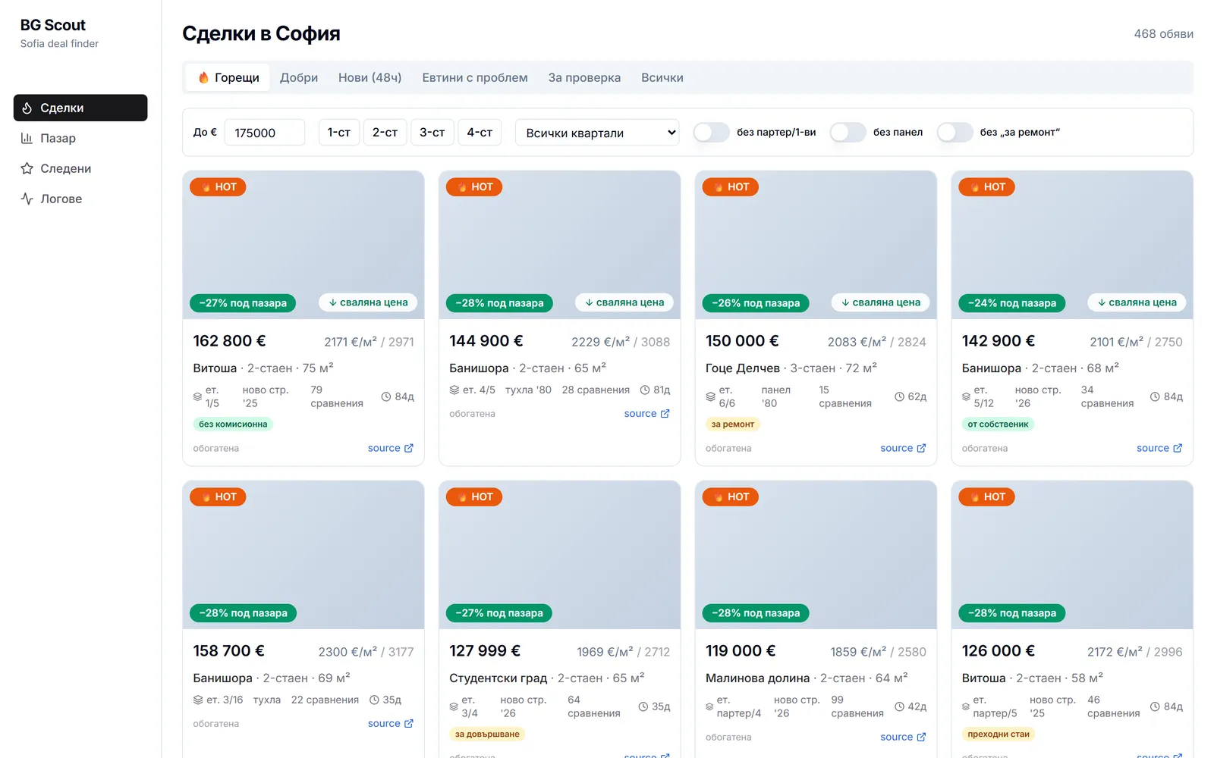Open external source icon on 158 700 € listing

point(409,723)
